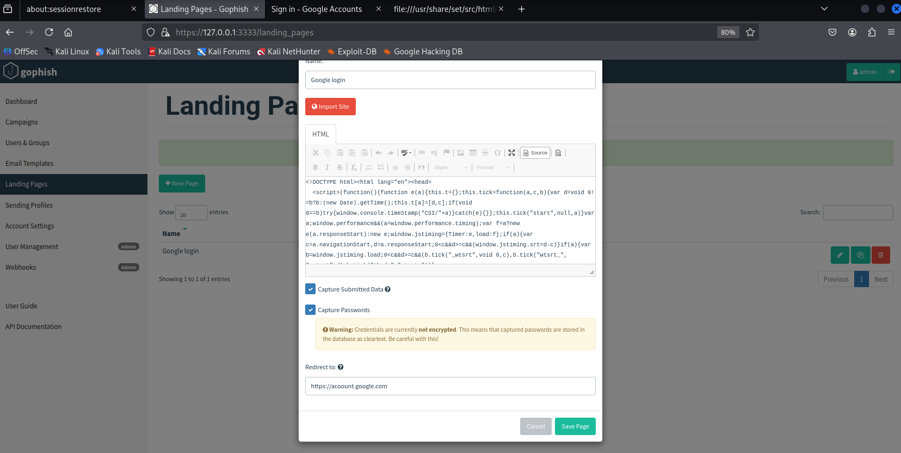Click the Insert Horizontal Line icon
Image resolution: width=901 pixels, height=453 pixels.
point(485,153)
